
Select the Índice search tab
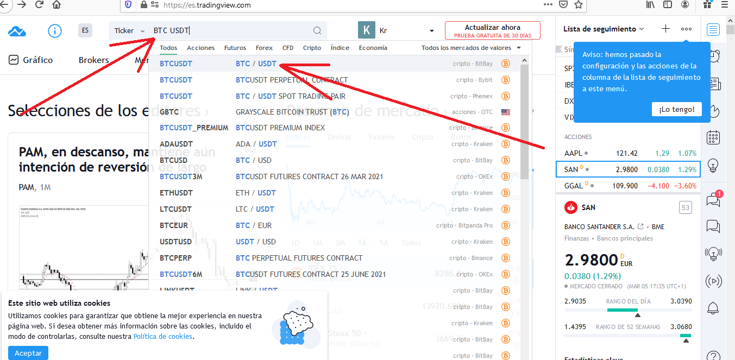point(340,48)
